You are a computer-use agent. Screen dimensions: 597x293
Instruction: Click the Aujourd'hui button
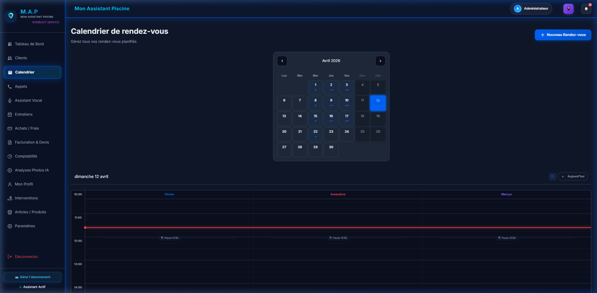(573, 176)
